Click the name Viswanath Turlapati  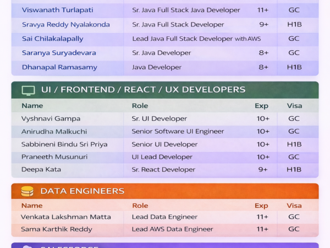(57, 10)
